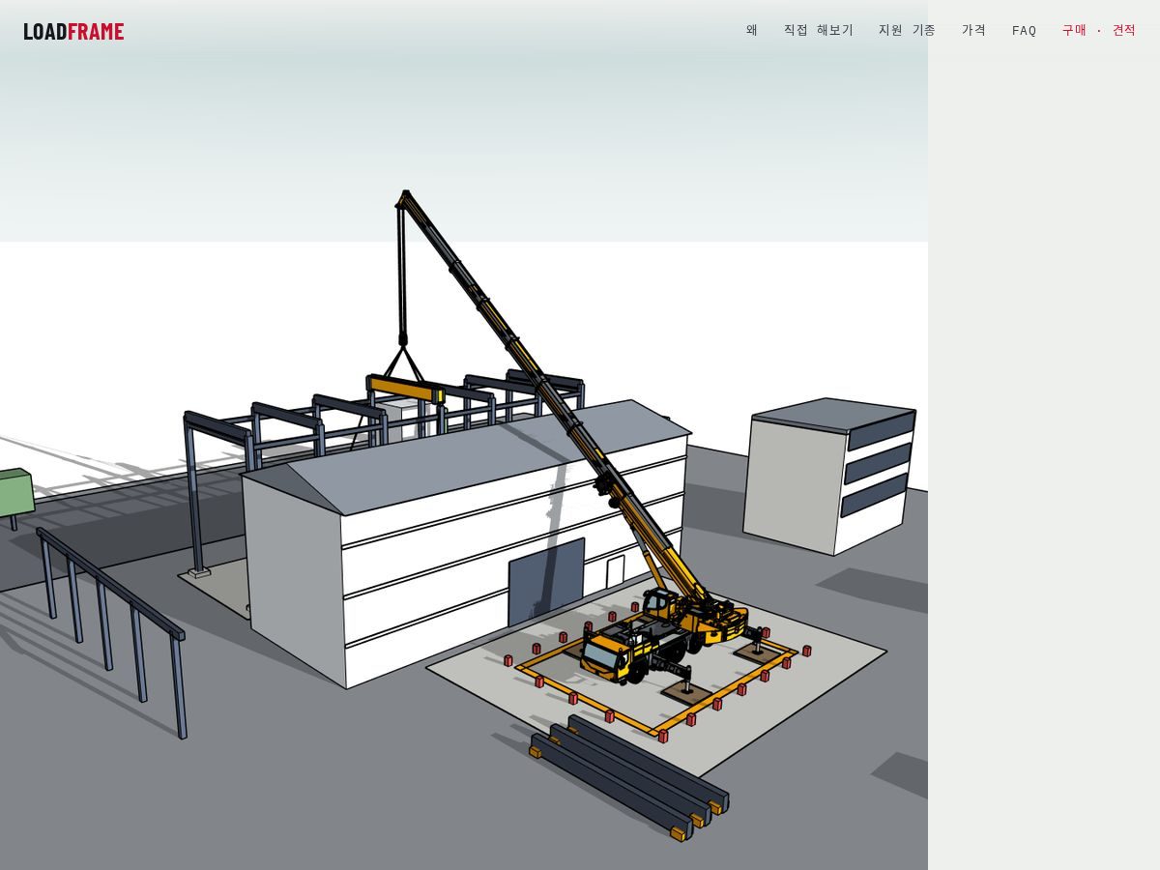Open the 지원 기종 menu item
The image size is (1160, 870).
pos(908,31)
